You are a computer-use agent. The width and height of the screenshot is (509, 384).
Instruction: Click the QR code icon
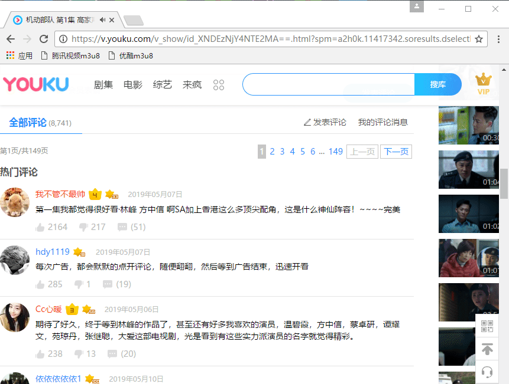pyautogui.click(x=487, y=326)
